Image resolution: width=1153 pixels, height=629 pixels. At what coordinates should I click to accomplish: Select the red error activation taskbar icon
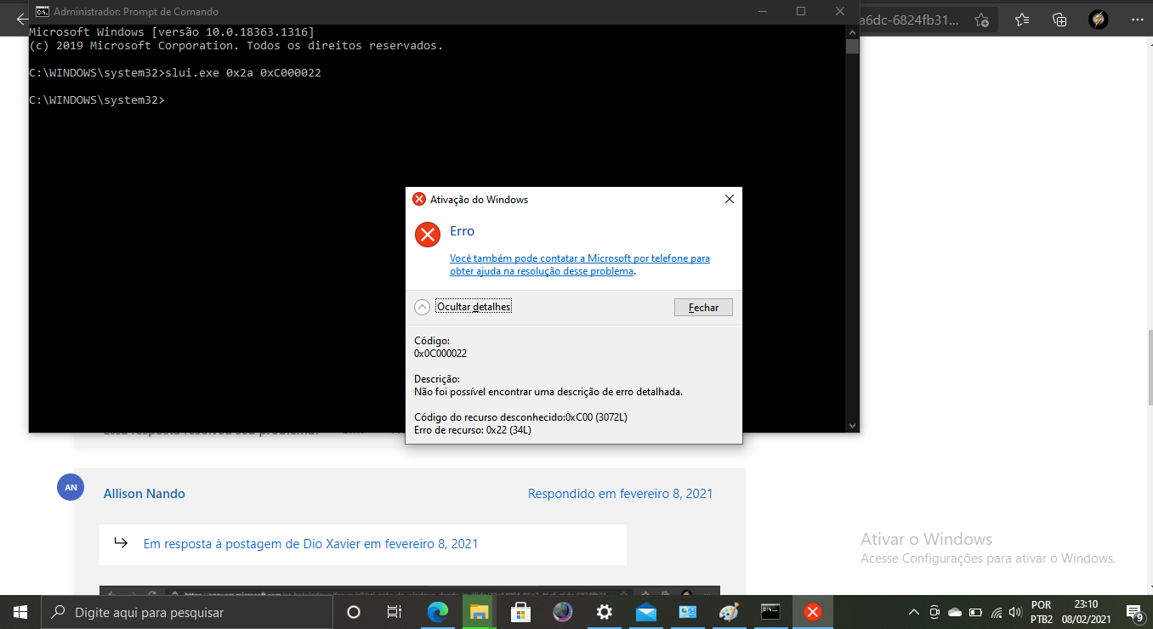pos(813,612)
